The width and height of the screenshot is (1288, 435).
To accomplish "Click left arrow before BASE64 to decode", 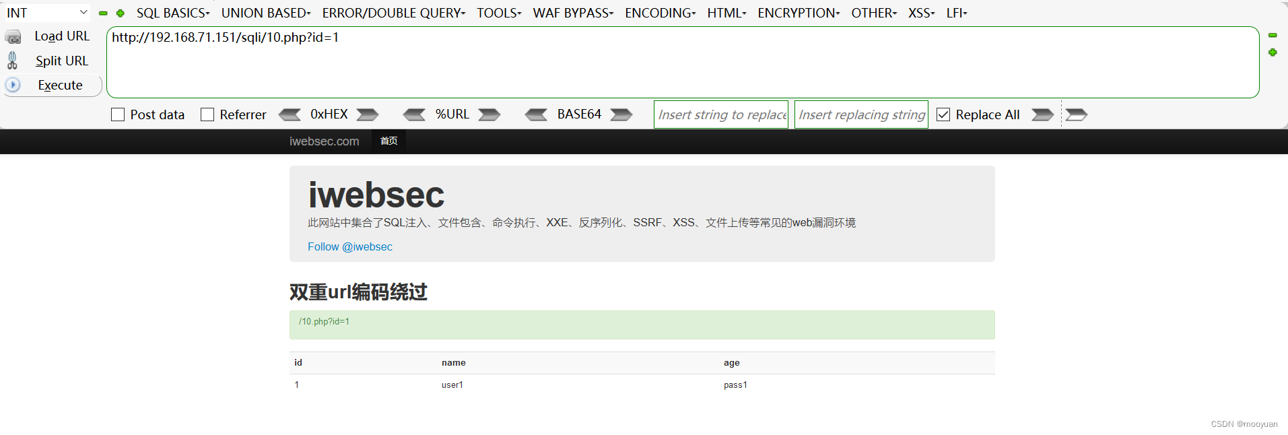I will [537, 114].
